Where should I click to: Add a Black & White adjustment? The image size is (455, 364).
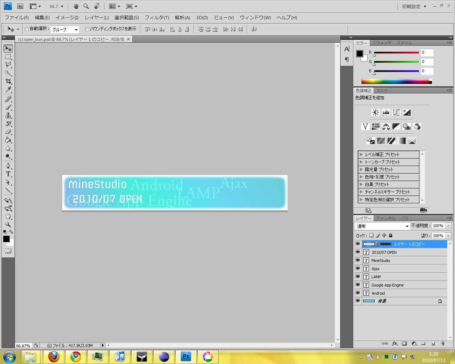point(396,127)
